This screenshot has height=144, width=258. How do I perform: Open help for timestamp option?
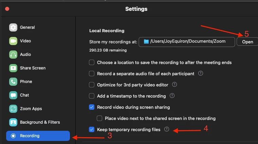tap(172, 96)
